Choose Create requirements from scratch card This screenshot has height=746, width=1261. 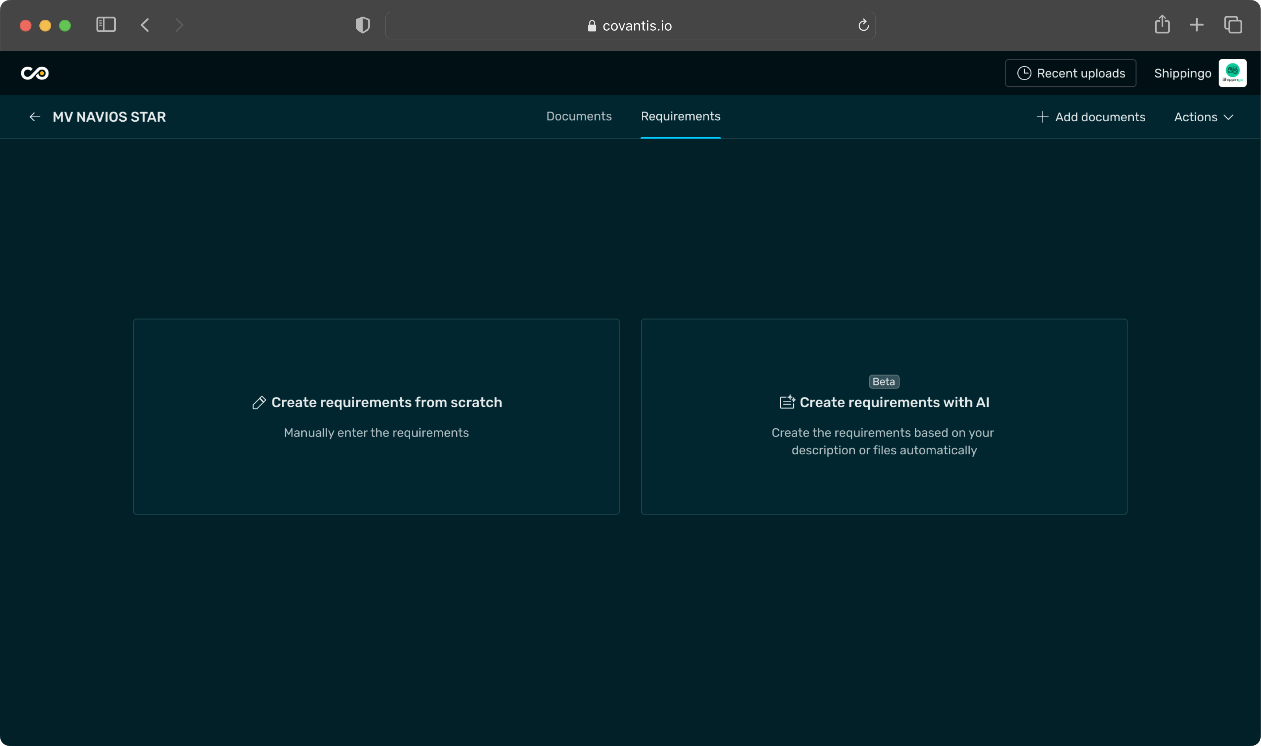(x=376, y=416)
